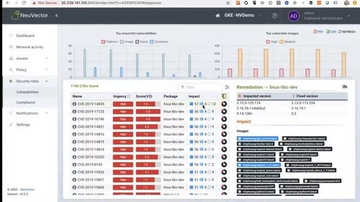Click the chart icon in Remediation panel
Image resolution: width=360 pixels, height=202 pixels.
(x=345, y=86)
